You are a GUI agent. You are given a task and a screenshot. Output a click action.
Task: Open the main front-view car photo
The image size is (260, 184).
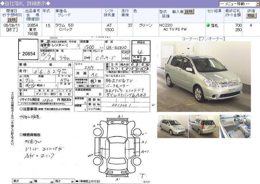click(x=204, y=76)
